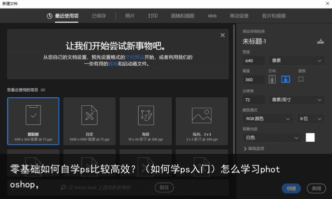
Task: Click the clock icon beside 最近使用项
Action: pyautogui.click(x=50, y=16)
